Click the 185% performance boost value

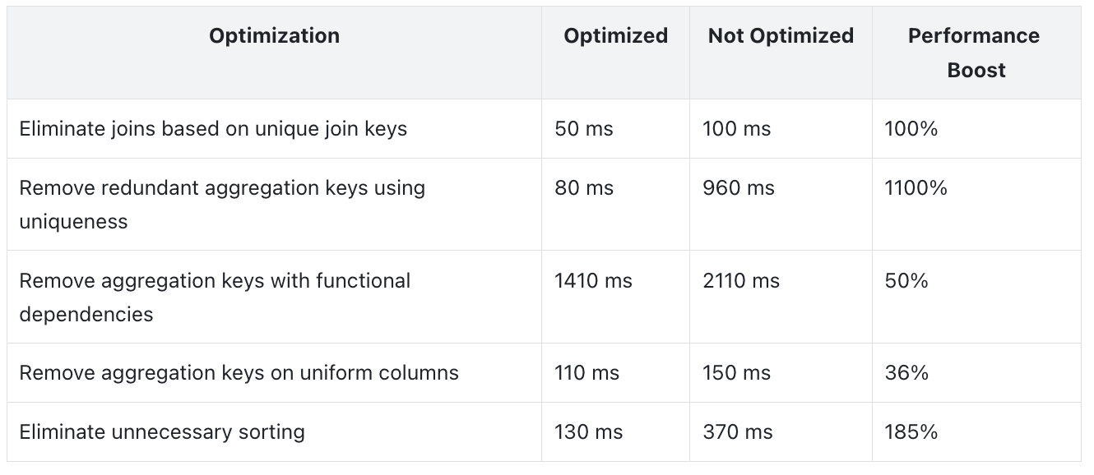911,432
